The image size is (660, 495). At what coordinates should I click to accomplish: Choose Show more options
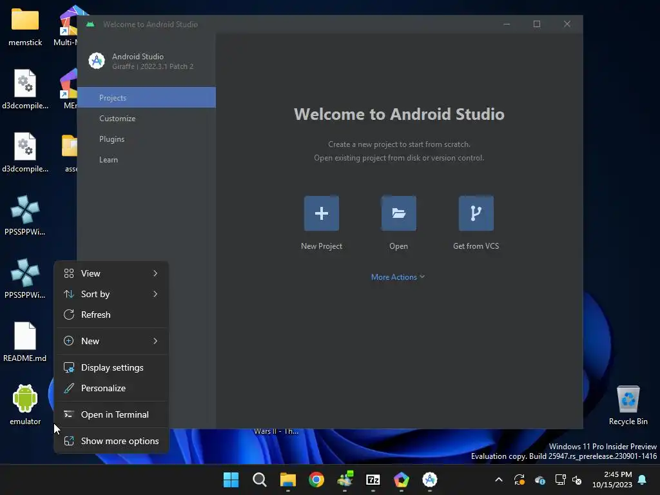pos(112,441)
